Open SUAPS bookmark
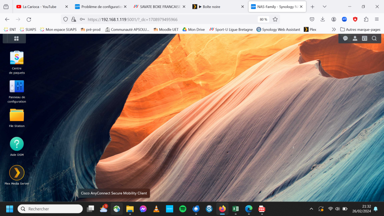This screenshot has height=216, width=384. [28, 30]
